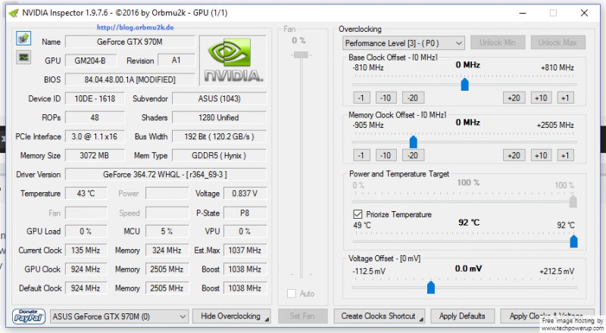This screenshot has height=333, width=606.
Task: Click Memory Clock Offset -20 button
Action: (x=413, y=155)
